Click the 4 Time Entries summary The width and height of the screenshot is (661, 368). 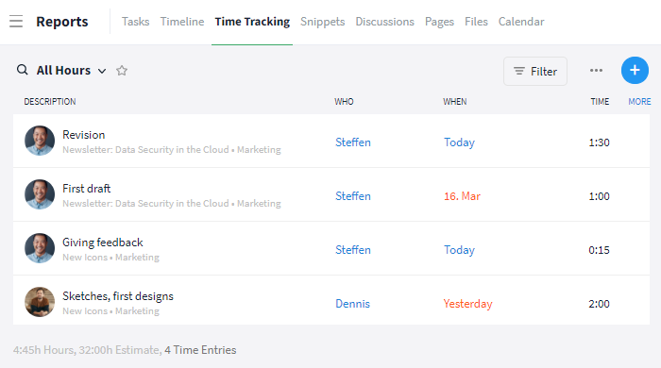[200, 350]
